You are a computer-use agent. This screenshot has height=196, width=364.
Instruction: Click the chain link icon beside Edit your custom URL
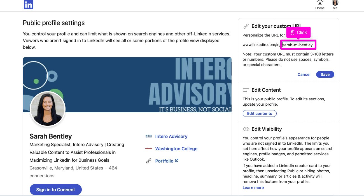[x=246, y=26]
